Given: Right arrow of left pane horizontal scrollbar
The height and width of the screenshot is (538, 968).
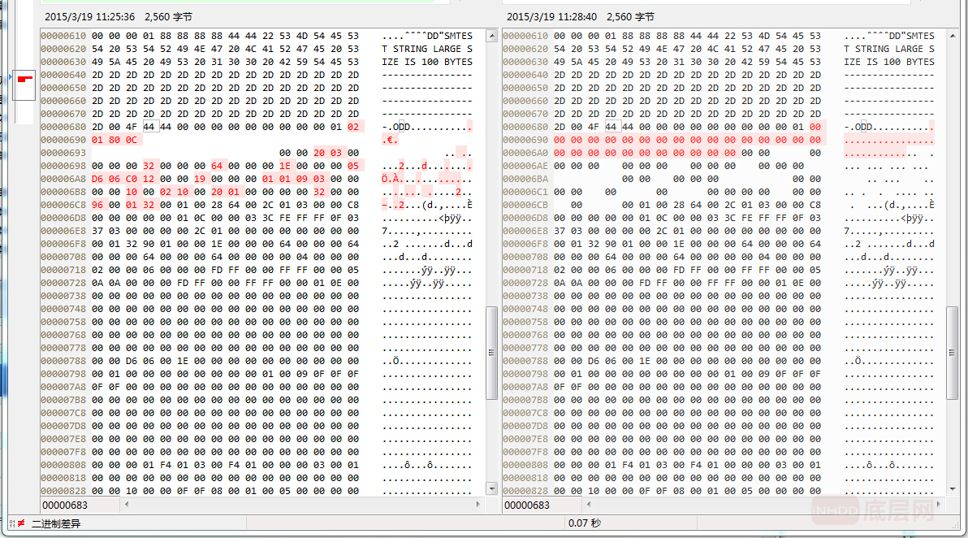Looking at the screenshot, I should pyautogui.click(x=478, y=505).
